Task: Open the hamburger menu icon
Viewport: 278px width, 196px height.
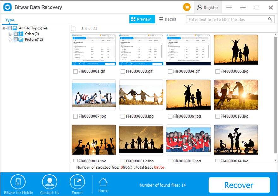Action: point(229,8)
